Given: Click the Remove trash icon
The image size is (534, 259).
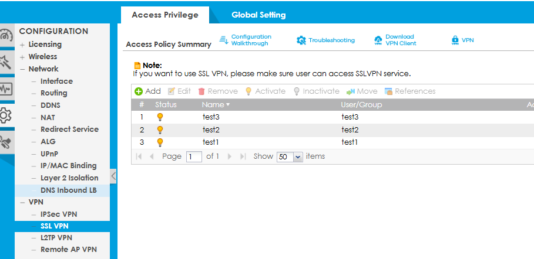Looking at the screenshot, I should 201,91.
